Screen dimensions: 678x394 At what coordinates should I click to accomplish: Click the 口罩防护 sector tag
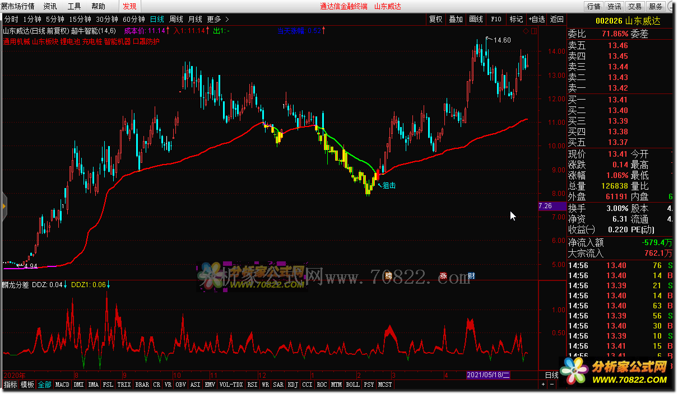pos(146,41)
